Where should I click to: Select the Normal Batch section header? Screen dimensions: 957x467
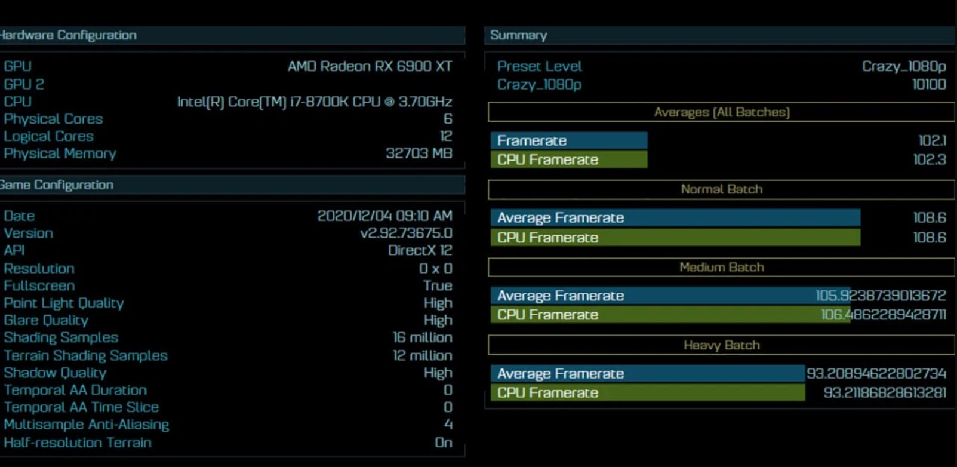pyautogui.click(x=721, y=189)
